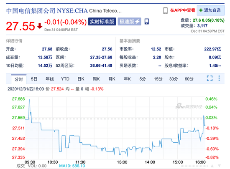Click the 添加自选 button
The image size is (230, 169).
[x=211, y=10]
